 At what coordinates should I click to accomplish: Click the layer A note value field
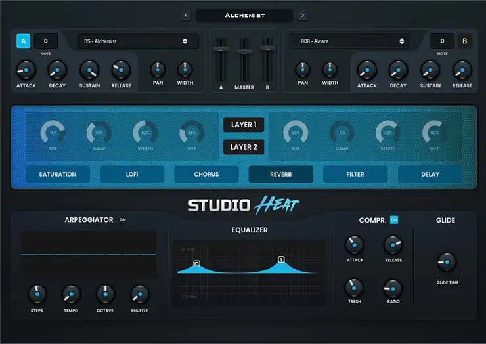coord(46,41)
